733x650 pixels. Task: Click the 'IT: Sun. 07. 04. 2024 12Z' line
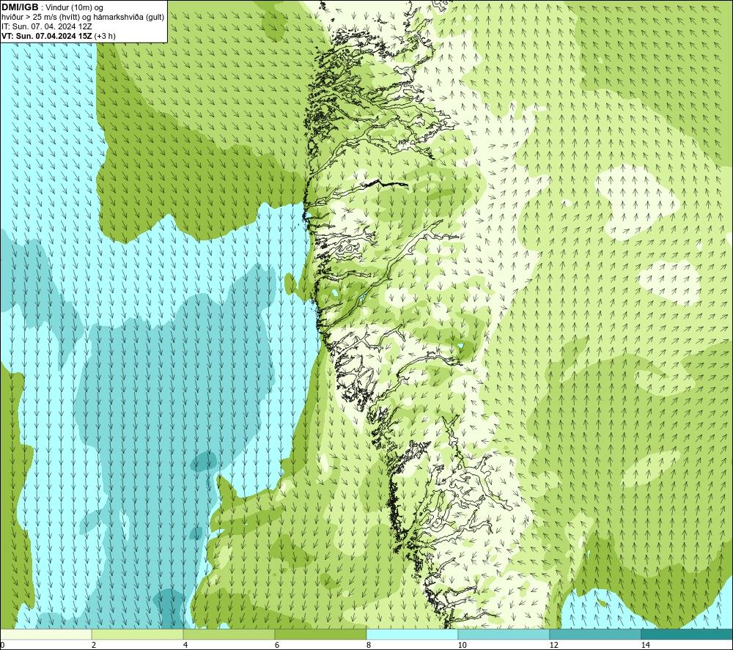click(x=47, y=26)
